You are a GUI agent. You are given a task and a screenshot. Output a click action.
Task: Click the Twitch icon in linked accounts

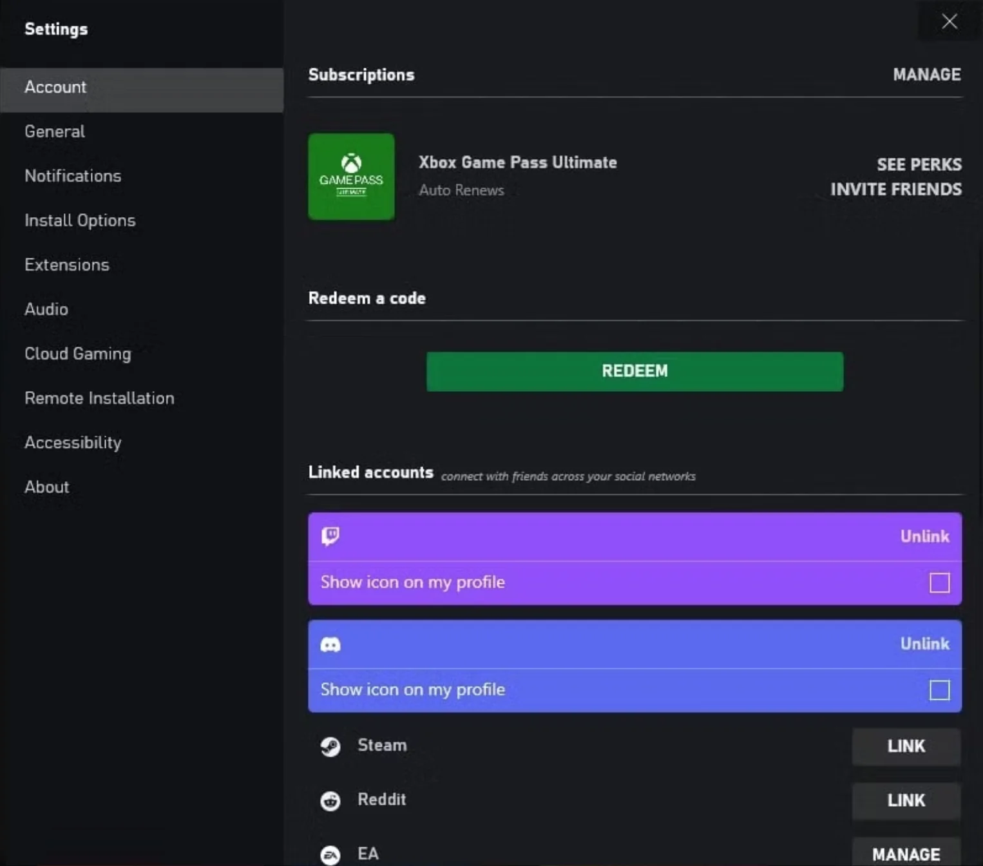click(x=330, y=536)
